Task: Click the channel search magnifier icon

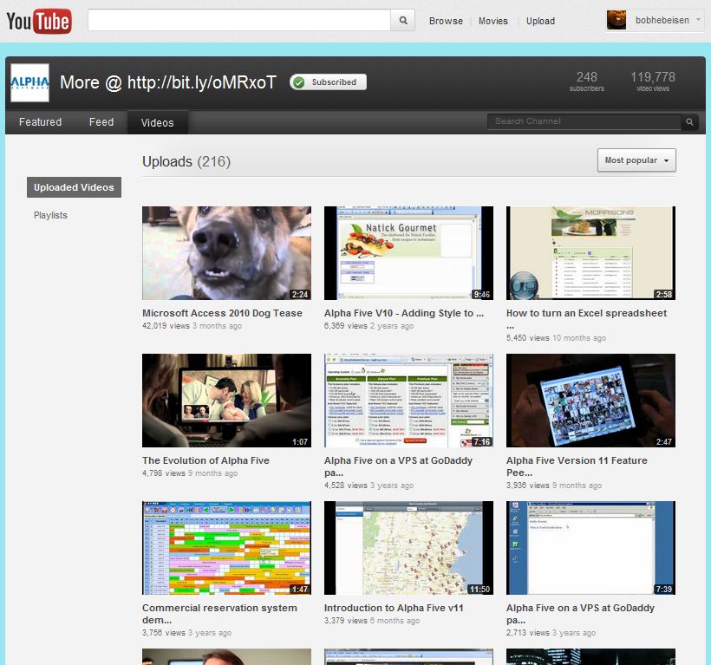Action: (x=690, y=122)
